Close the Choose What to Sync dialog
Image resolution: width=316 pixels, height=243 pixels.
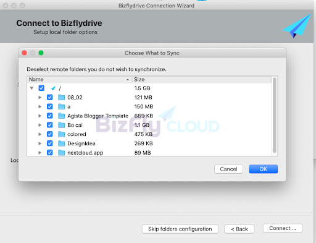tap(24, 53)
